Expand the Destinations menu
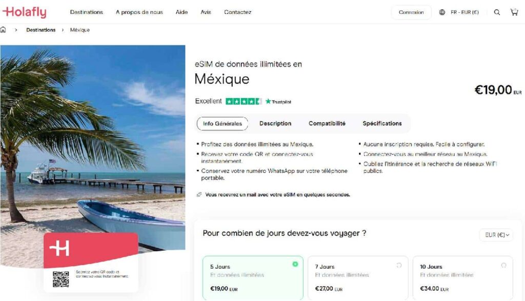 coord(86,12)
